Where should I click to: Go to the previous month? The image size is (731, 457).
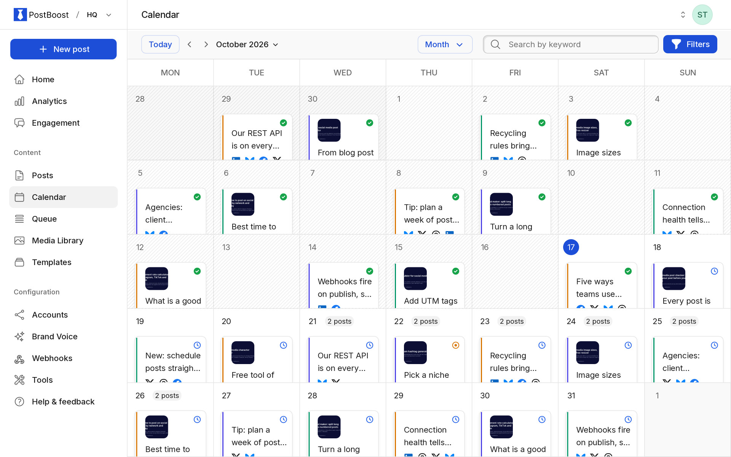pyautogui.click(x=189, y=45)
